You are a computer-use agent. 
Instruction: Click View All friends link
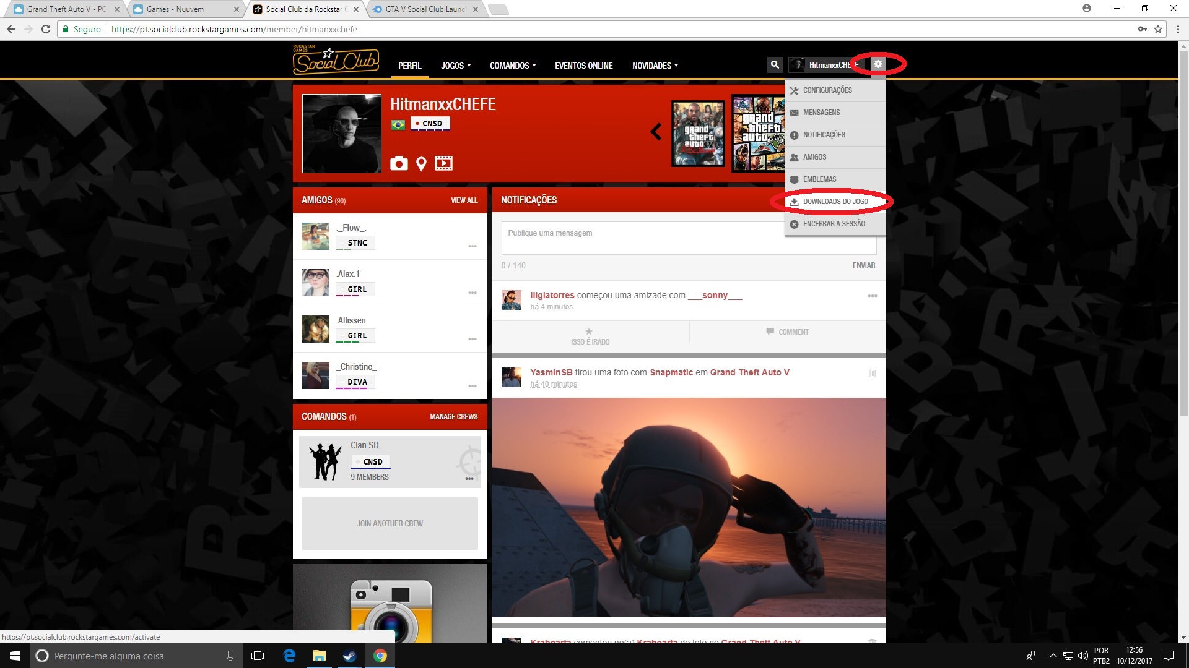464,200
